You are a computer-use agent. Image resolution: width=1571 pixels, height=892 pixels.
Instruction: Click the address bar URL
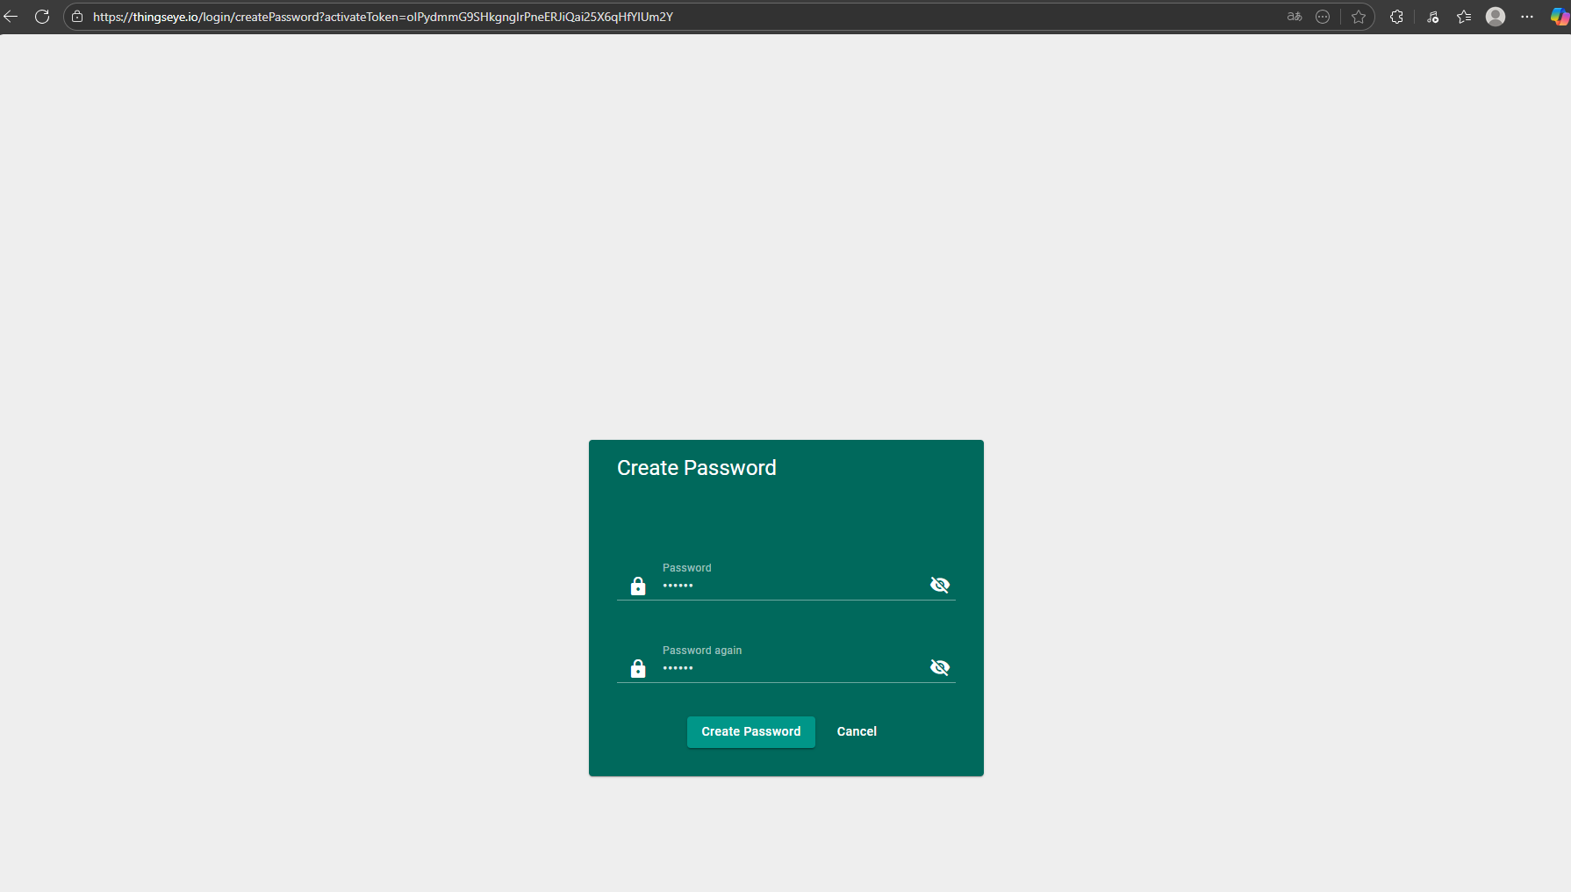point(383,17)
